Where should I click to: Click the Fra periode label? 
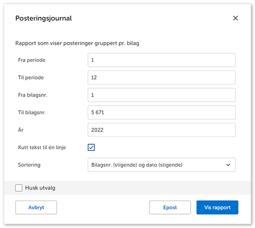point(32,60)
